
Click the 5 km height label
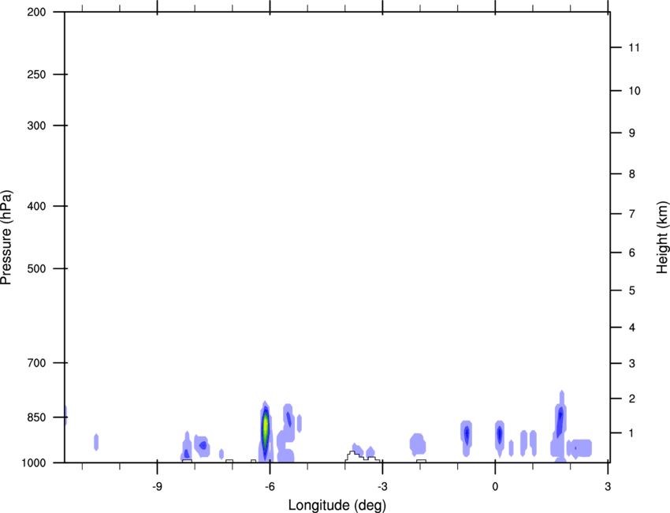pyautogui.click(x=631, y=290)
